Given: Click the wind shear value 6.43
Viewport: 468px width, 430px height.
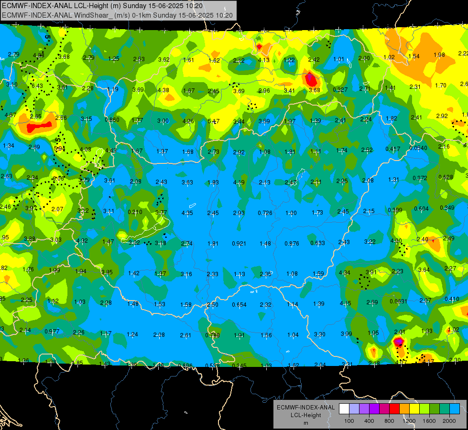Looking at the screenshot, I should click(37, 86).
